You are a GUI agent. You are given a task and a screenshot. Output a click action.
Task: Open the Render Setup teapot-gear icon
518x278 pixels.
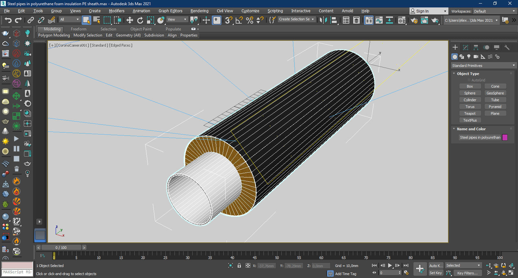[414, 20]
